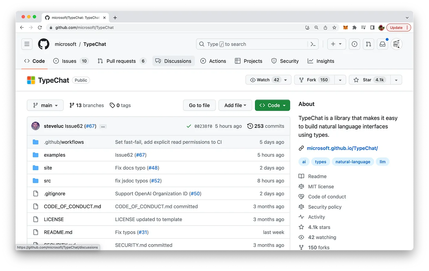Open the README.md file

pos(58,232)
